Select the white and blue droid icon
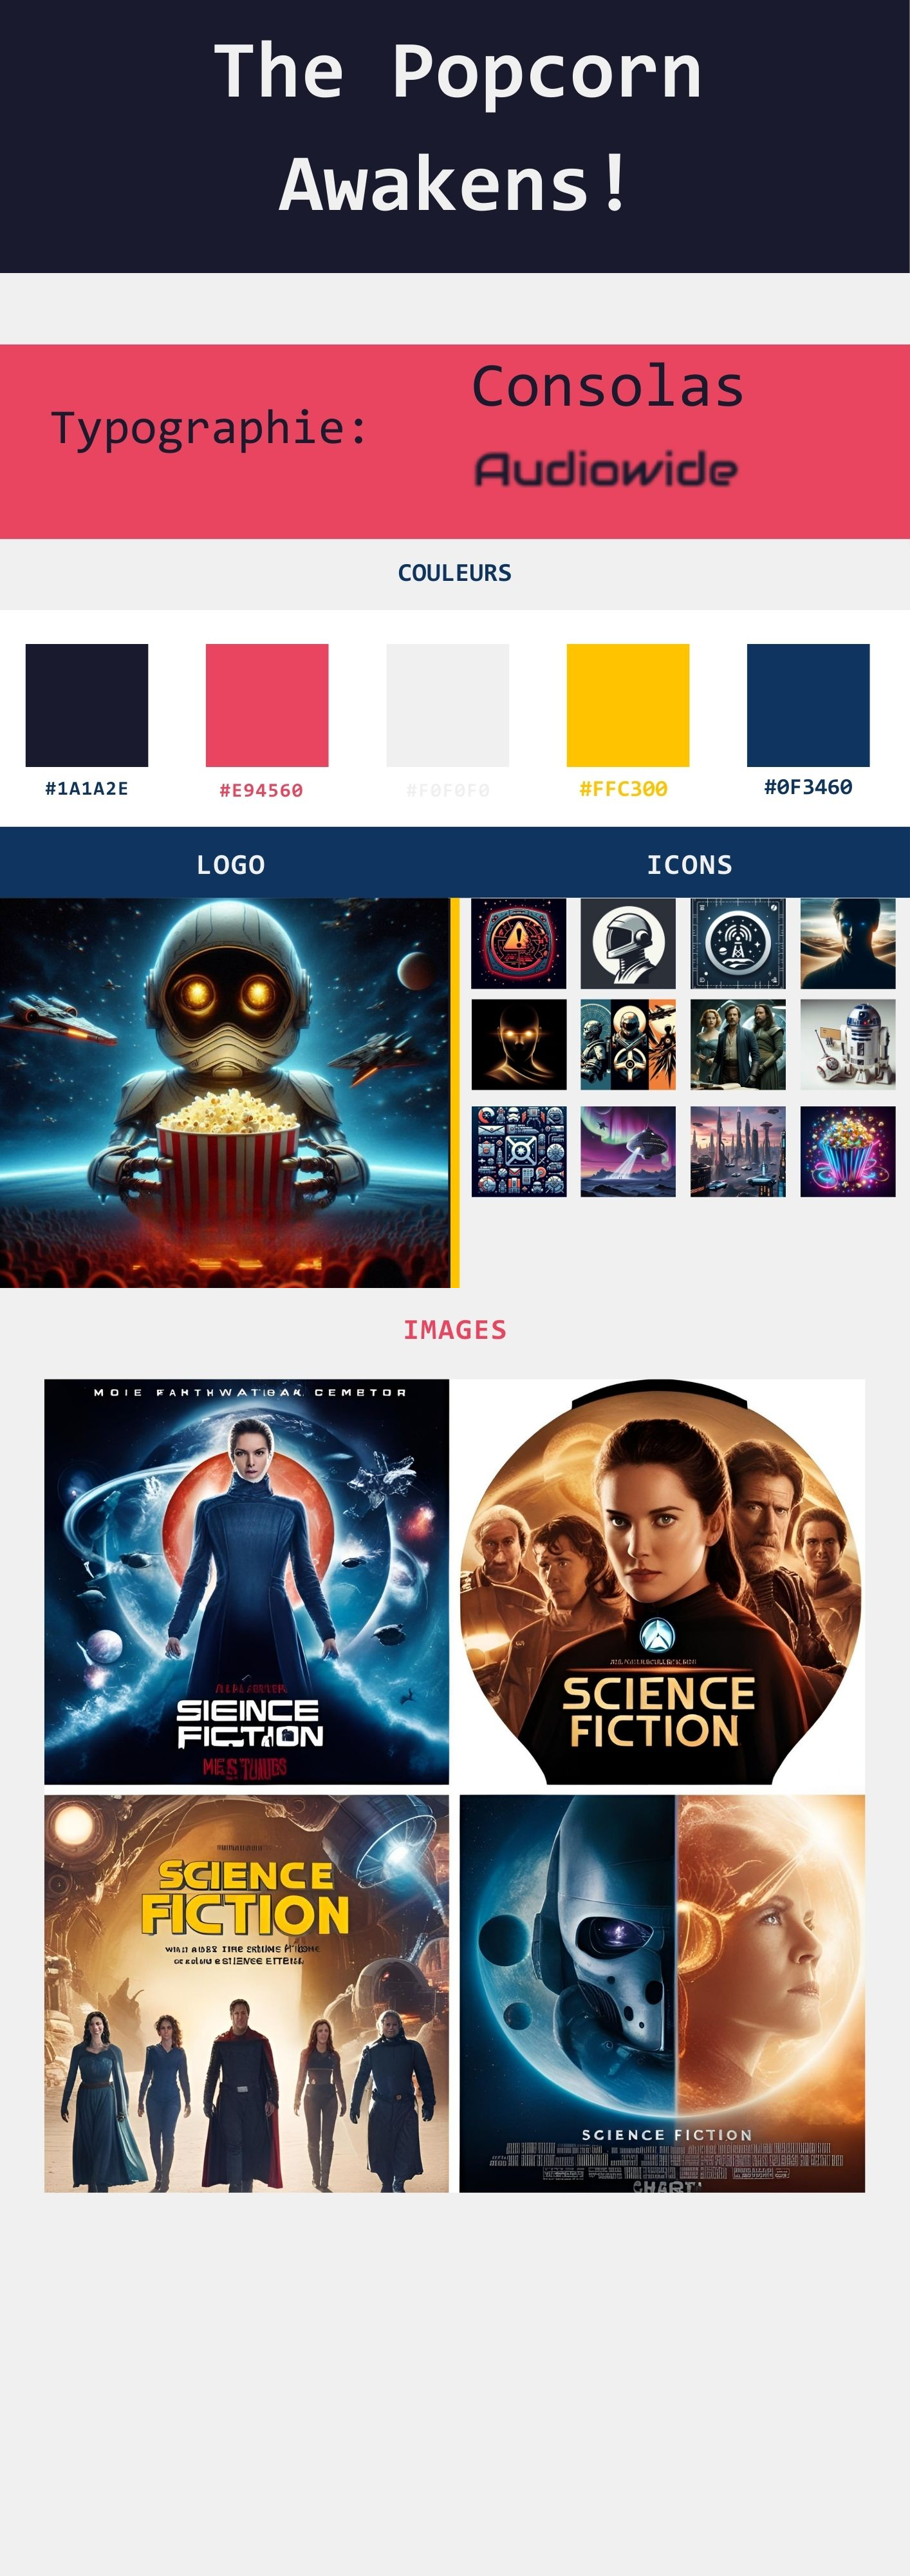910x2576 pixels. coord(847,1044)
